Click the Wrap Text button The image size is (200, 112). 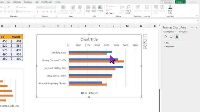point(21,7)
